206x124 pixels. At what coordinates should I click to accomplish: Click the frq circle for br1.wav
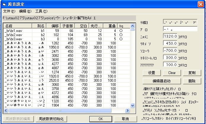tap(121, 31)
